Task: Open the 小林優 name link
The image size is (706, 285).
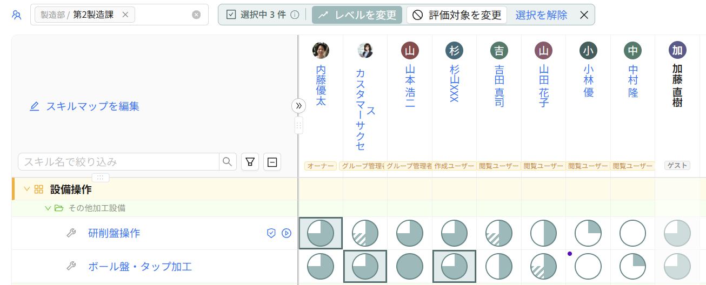Action: point(588,81)
